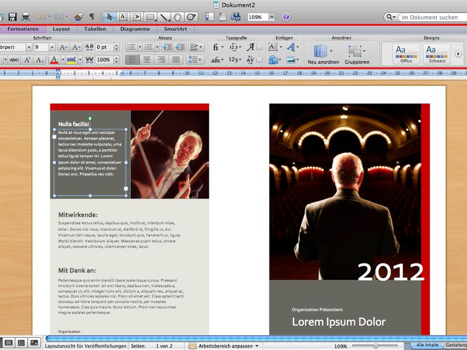Toggle left text alignment
The image size is (467, 350).
[x=132, y=60]
